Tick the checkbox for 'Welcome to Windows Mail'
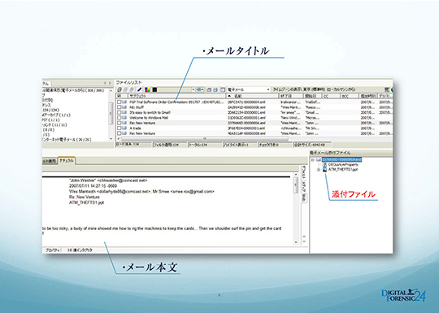This screenshot has width=439, height=313. point(120,118)
